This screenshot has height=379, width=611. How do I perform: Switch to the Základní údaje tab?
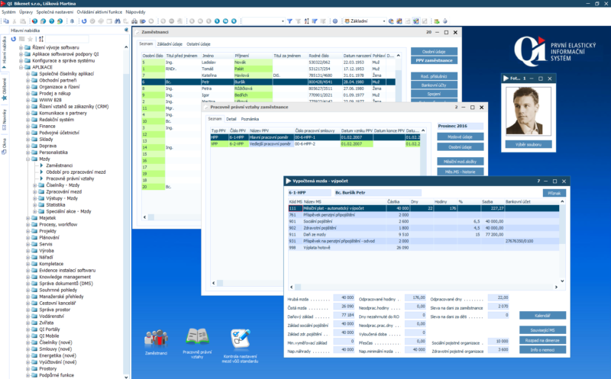[x=170, y=44]
